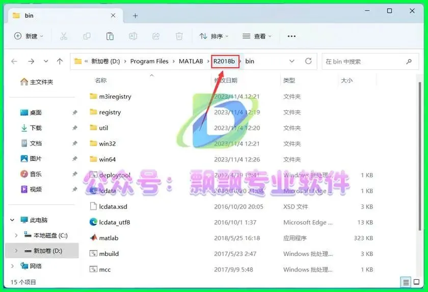Add a new tab with plus button

[135, 16]
